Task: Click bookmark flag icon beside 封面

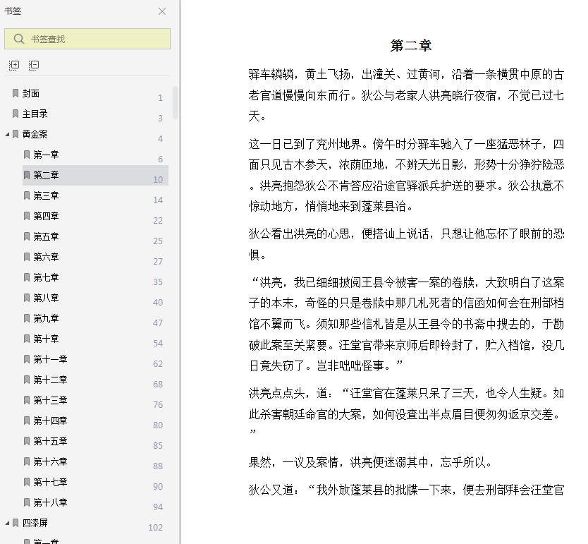Action: (16, 93)
